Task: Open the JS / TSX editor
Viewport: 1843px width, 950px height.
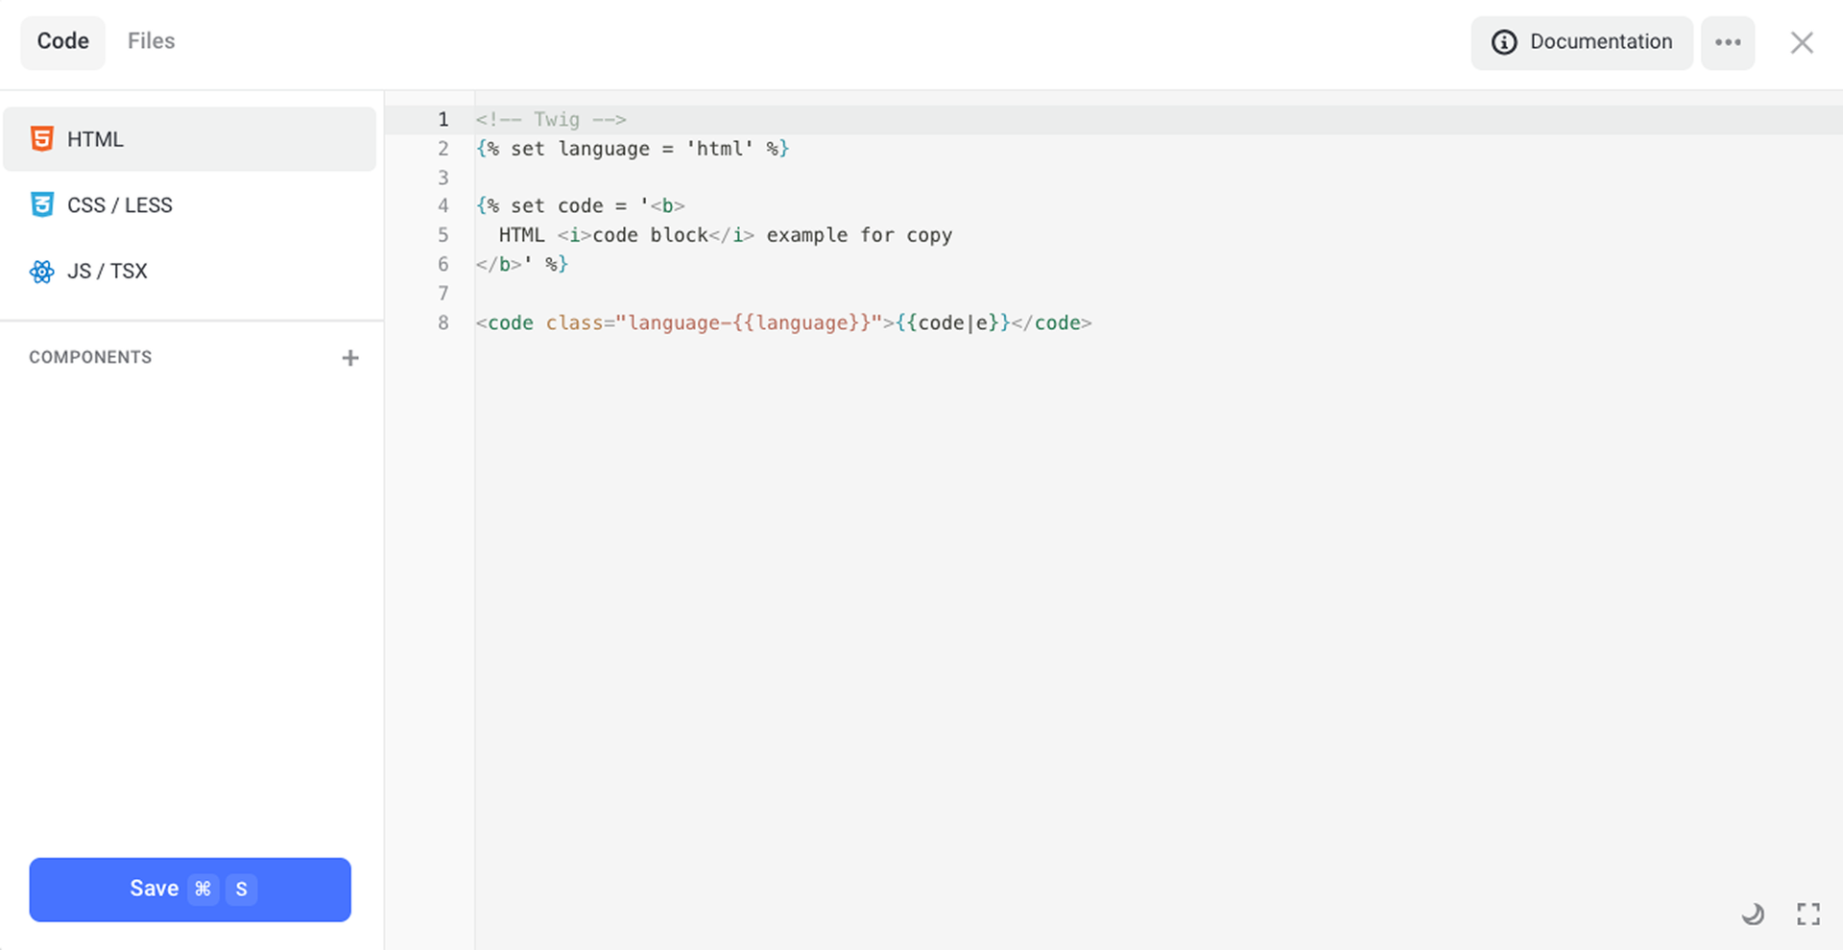Action: click(108, 272)
